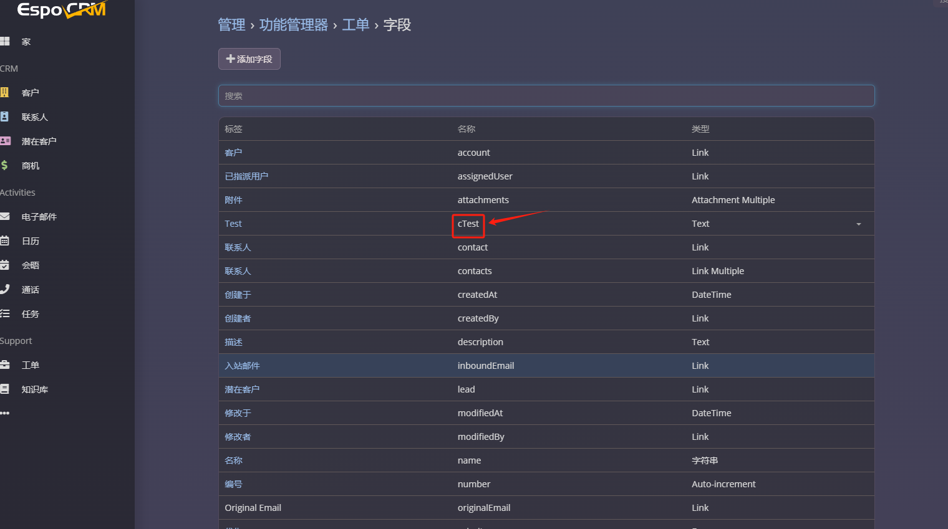Click the Link Multiple type cell
948x529 pixels.
tap(718, 271)
